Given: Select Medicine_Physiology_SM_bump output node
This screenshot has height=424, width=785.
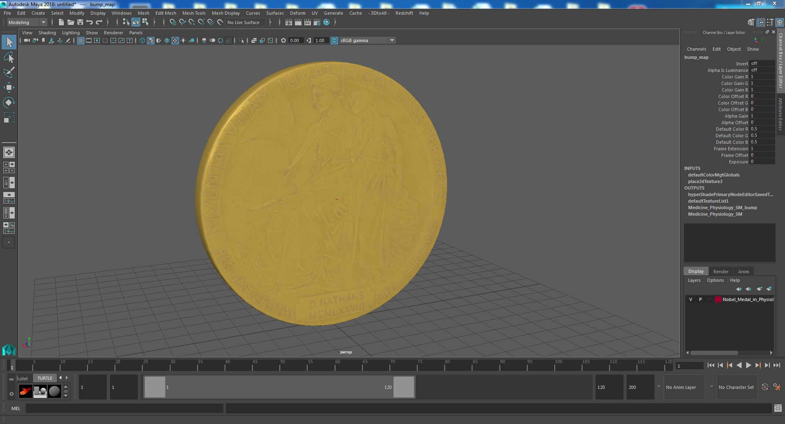Looking at the screenshot, I should [x=722, y=208].
